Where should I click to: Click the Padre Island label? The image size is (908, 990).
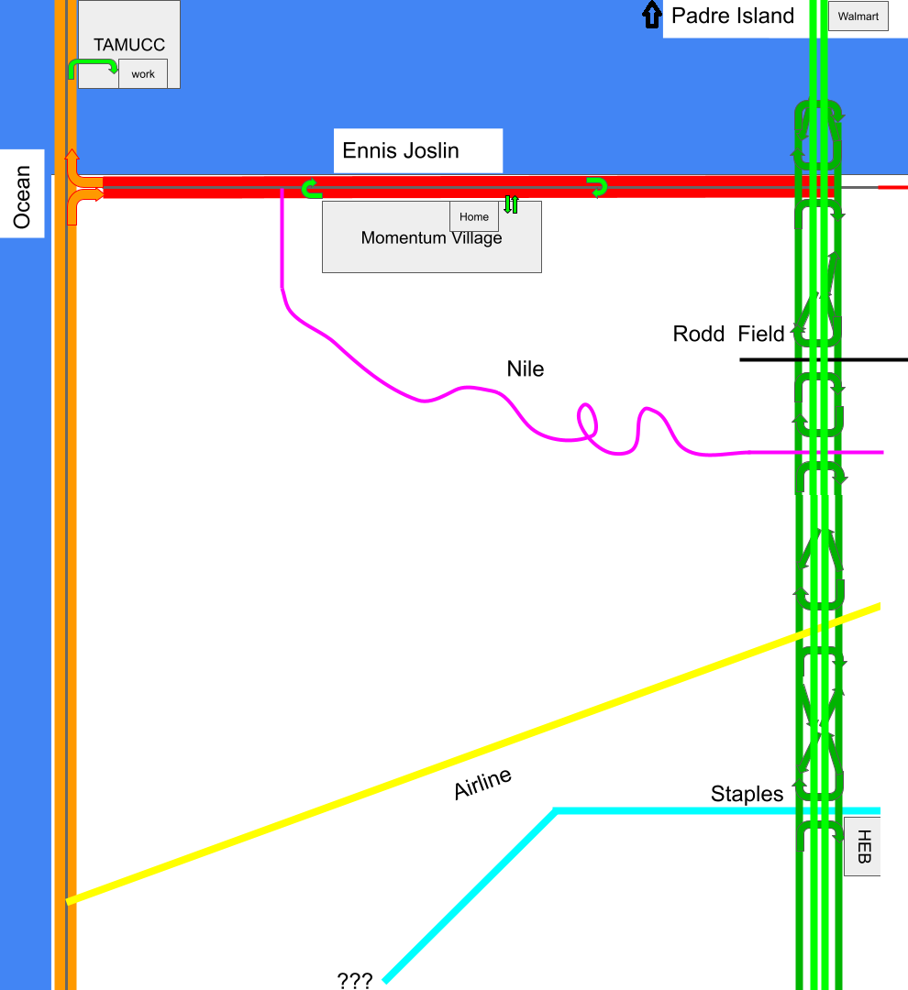pos(732,16)
